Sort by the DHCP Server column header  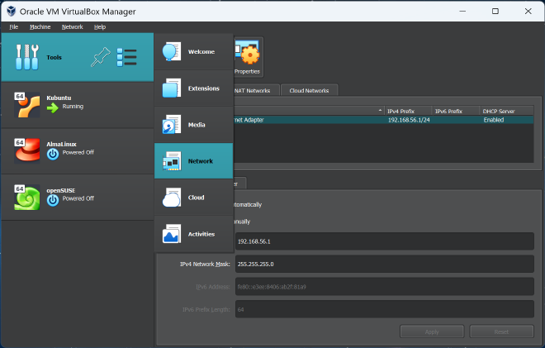(x=507, y=111)
